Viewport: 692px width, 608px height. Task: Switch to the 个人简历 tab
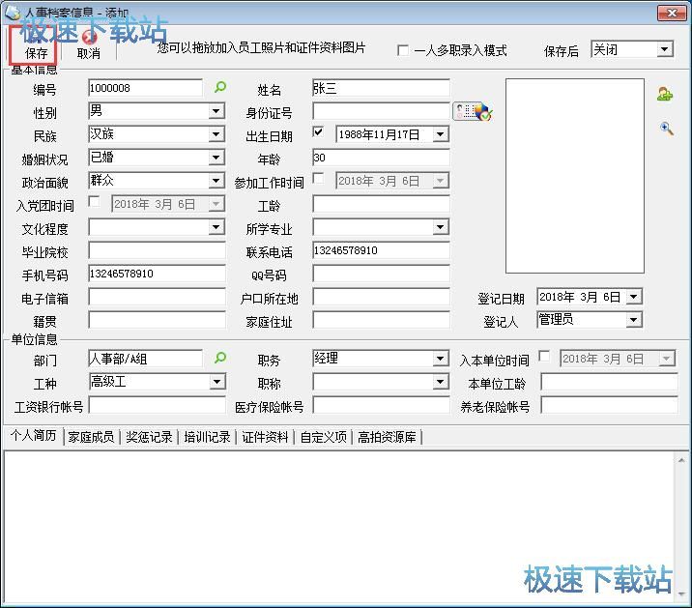click(34, 436)
